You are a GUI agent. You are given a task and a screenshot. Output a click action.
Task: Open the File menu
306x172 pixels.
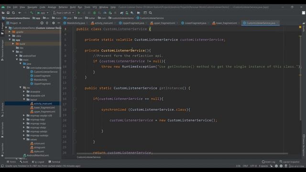point(9,7)
